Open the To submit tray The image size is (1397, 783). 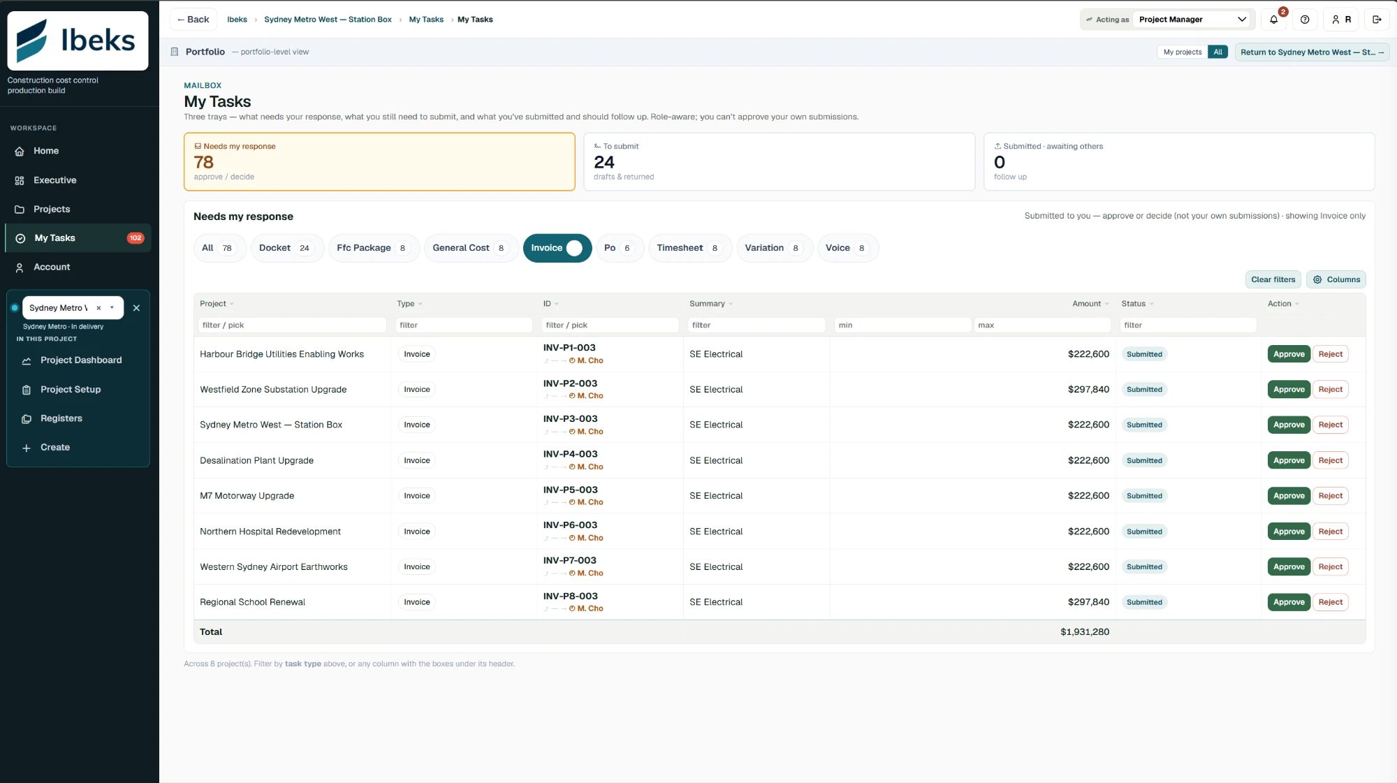pos(779,161)
